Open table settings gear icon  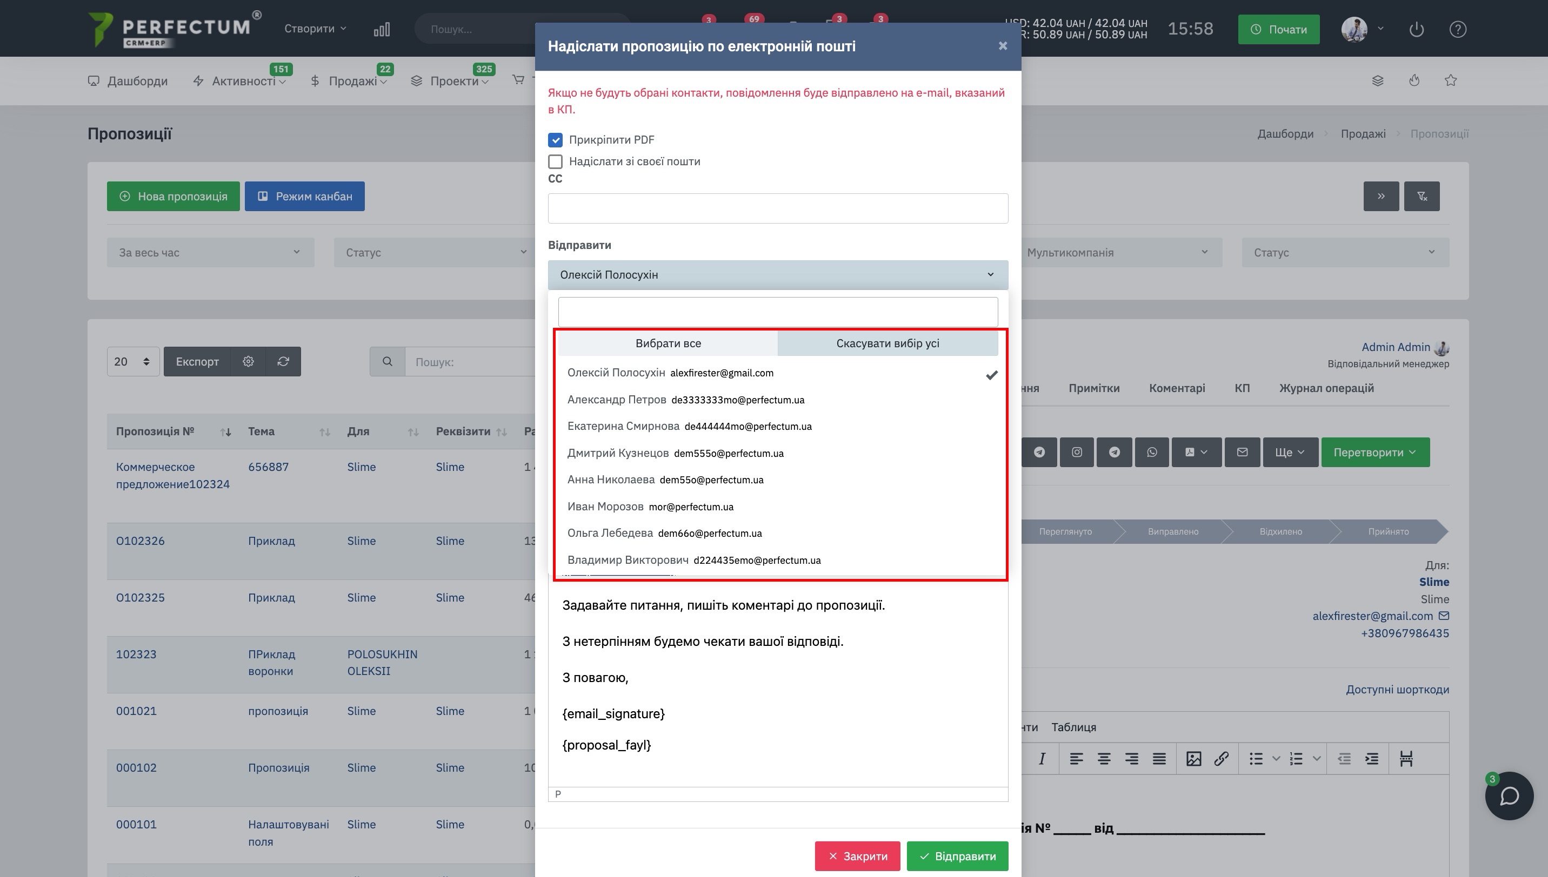(248, 361)
